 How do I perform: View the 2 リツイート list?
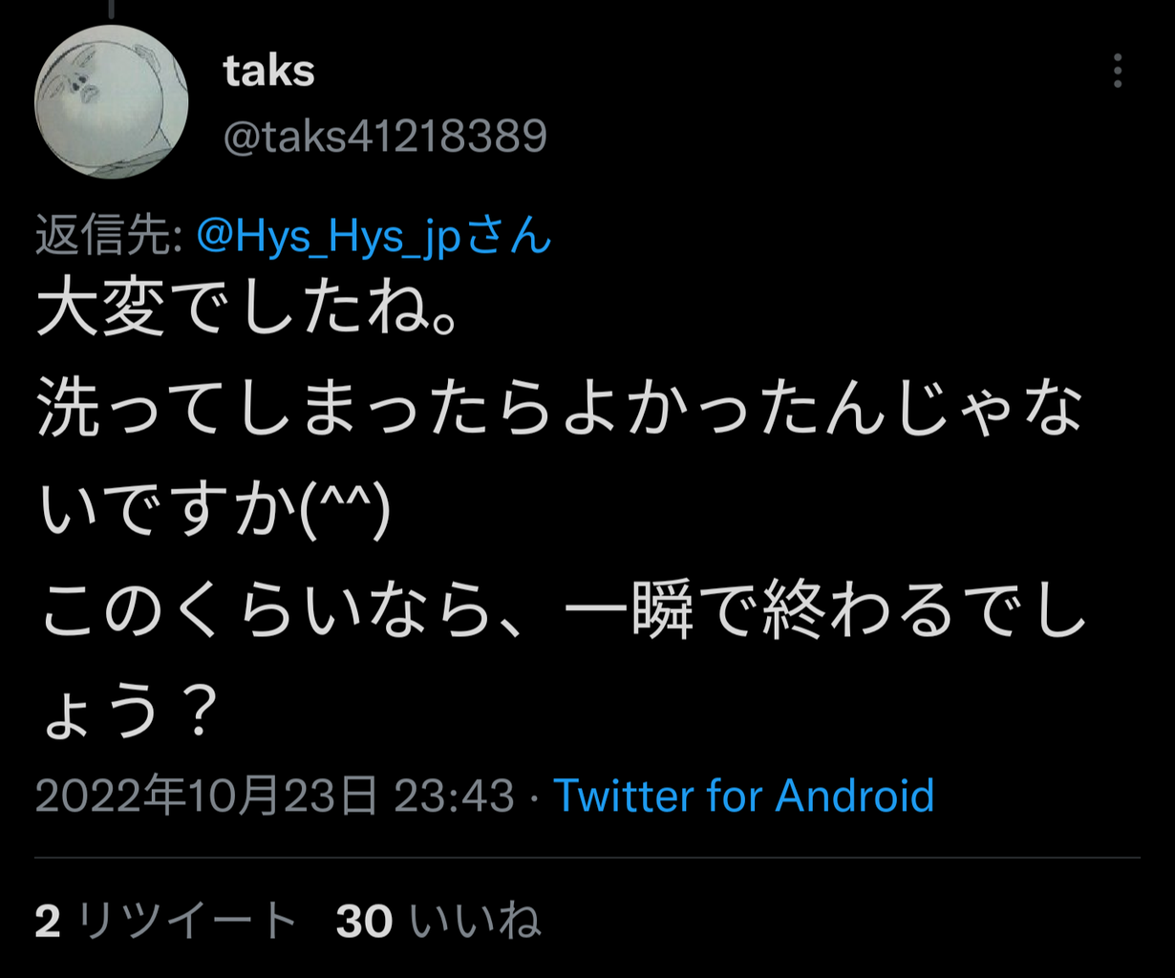(x=166, y=922)
